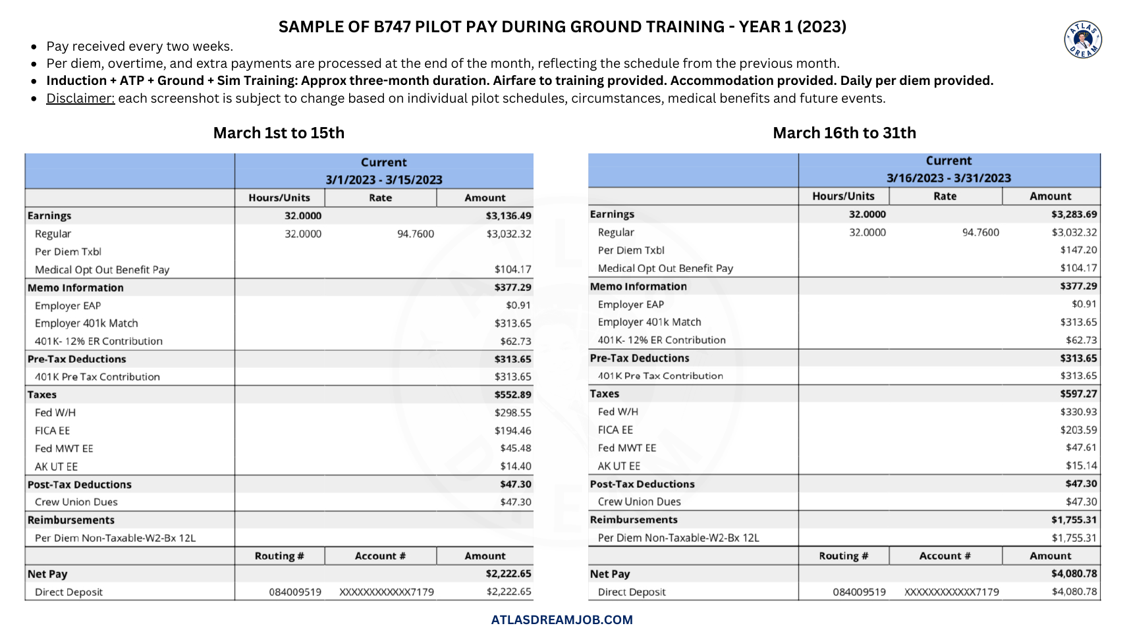Click AK UT EE amount $15.14

(x=1082, y=465)
